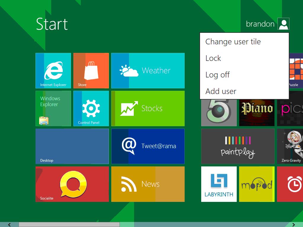Click brandon's avatar picture
Image resolution: width=303 pixels, height=227 pixels.
[283, 24]
